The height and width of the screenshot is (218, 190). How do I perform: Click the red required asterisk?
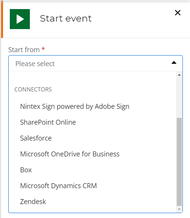tap(43, 49)
